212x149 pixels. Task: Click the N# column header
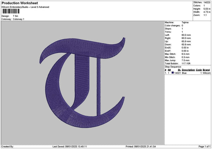point(169,70)
